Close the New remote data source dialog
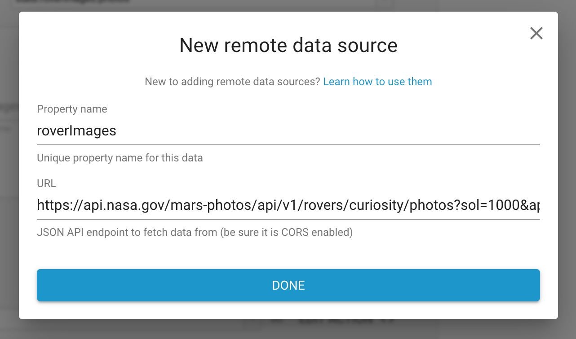The image size is (576, 339). [x=536, y=33]
